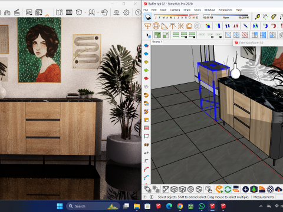The height and width of the screenshot is (212, 283).
Task: Open the Extensions menu in SketchUp
Action: click(x=225, y=10)
